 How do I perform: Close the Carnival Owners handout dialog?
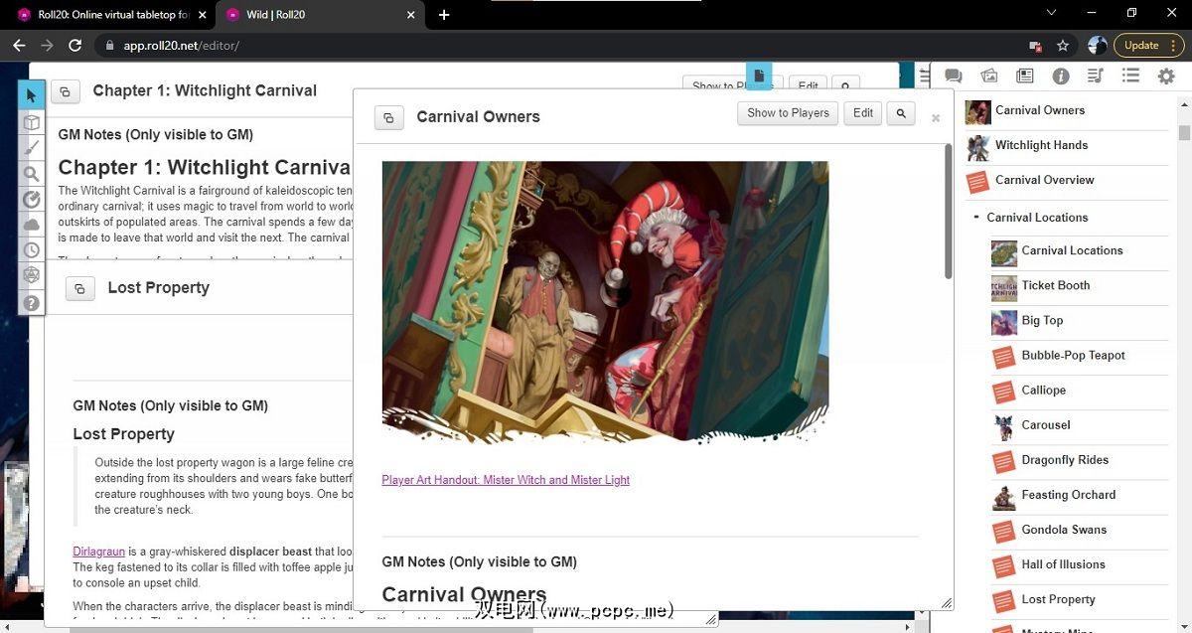coord(935,118)
